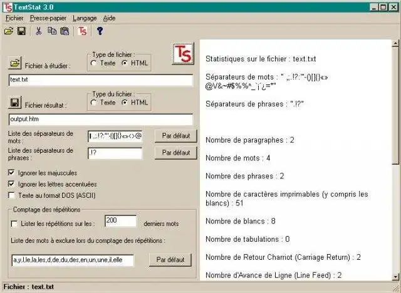Click the 200 last words field

[x=121, y=221]
